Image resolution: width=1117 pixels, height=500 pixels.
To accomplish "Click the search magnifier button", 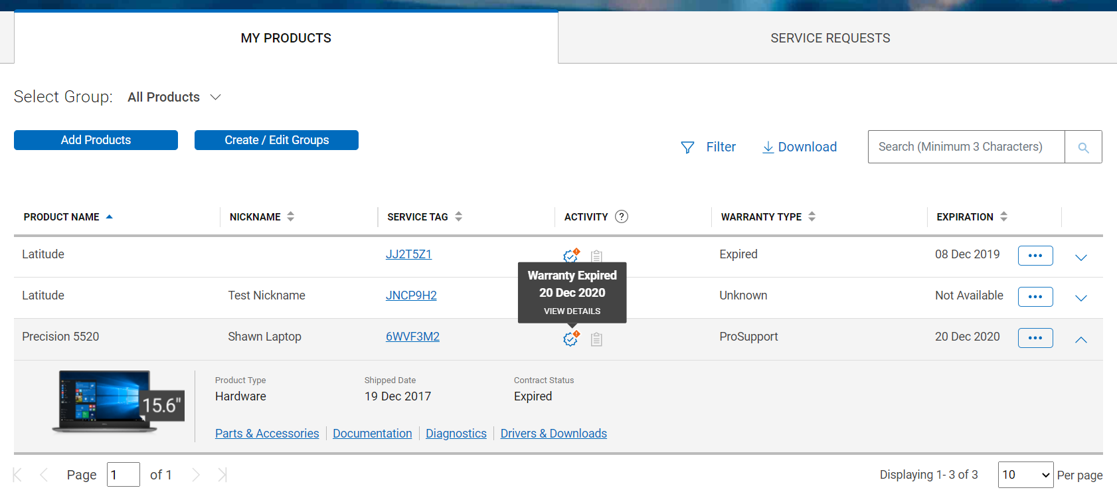I will [x=1083, y=147].
